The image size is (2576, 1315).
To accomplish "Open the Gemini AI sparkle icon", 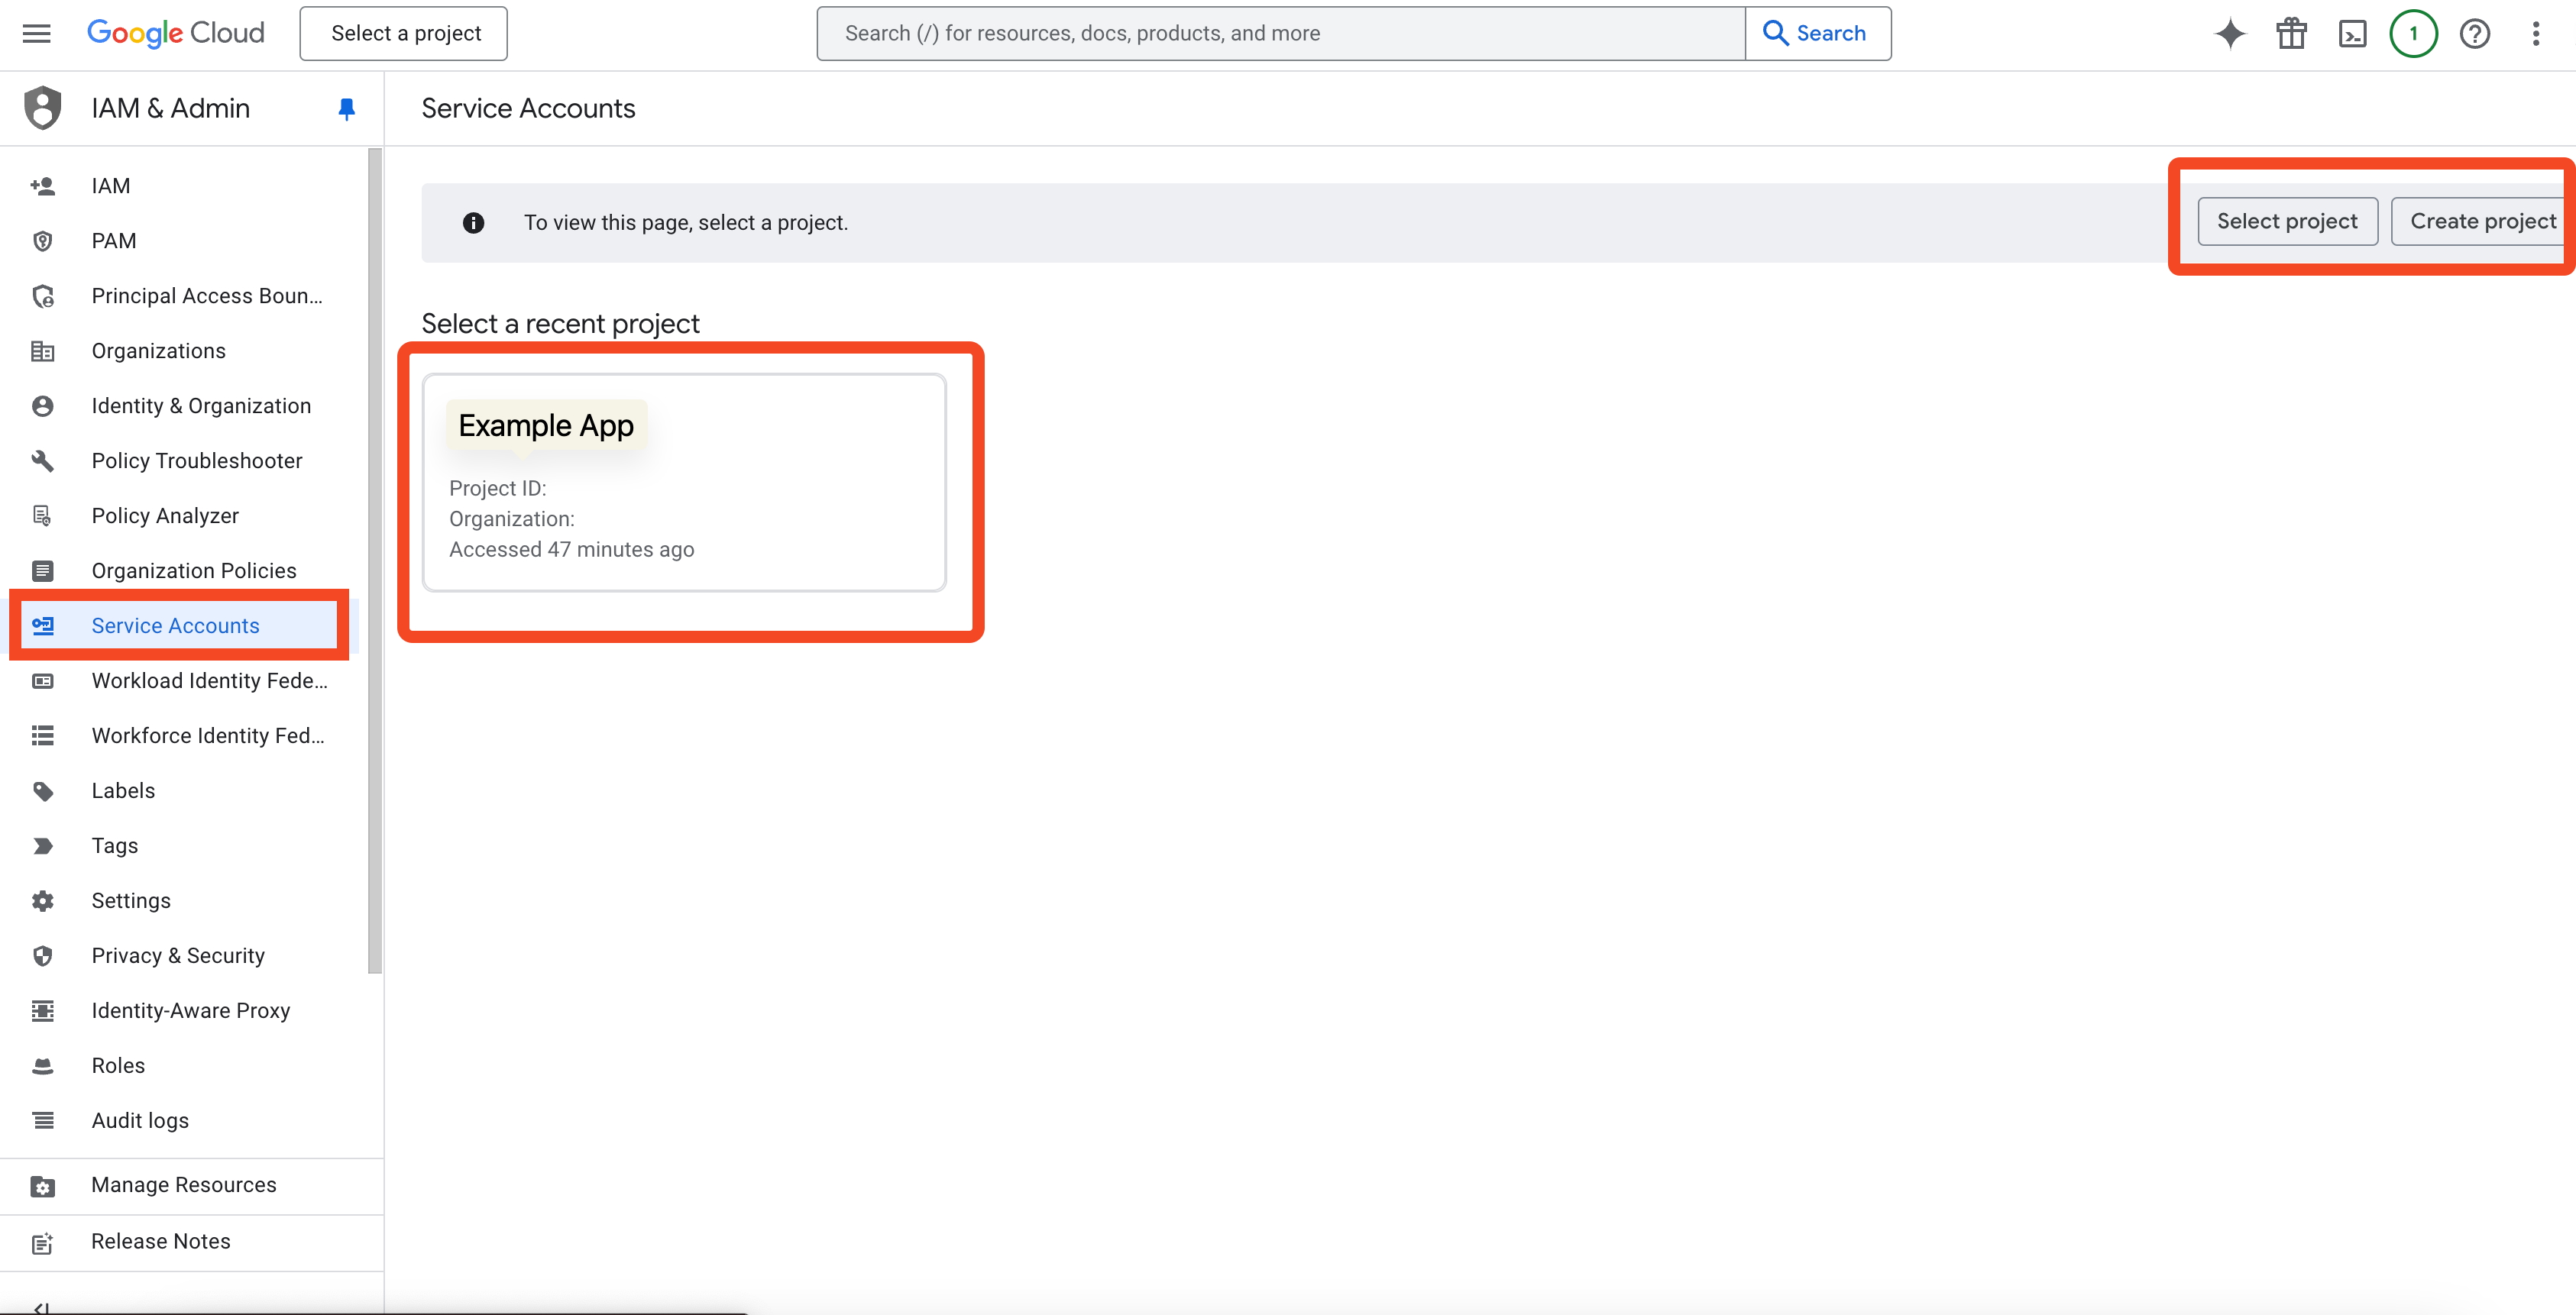I will 2230,34.
